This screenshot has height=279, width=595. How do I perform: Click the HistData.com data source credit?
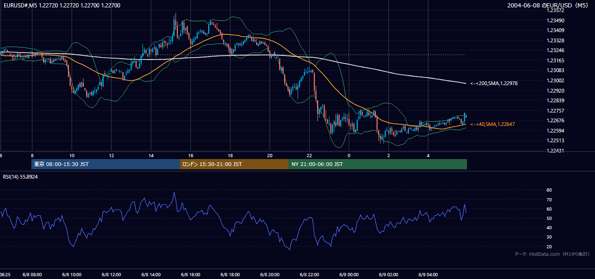[552, 254]
